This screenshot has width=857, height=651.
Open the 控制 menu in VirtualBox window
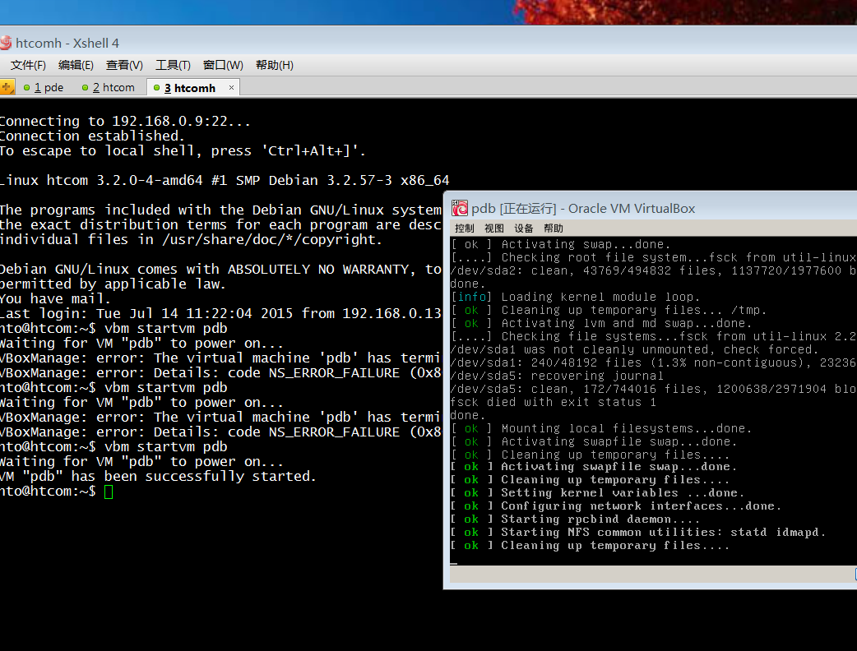[x=464, y=229]
